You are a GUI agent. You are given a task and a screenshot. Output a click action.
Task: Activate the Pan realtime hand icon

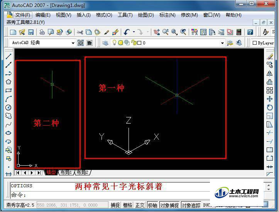tap(157, 32)
